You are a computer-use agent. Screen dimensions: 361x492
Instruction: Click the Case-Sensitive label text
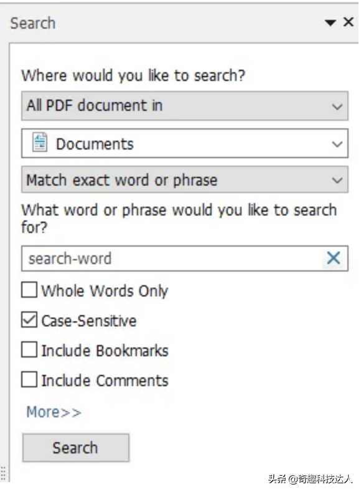pos(89,321)
